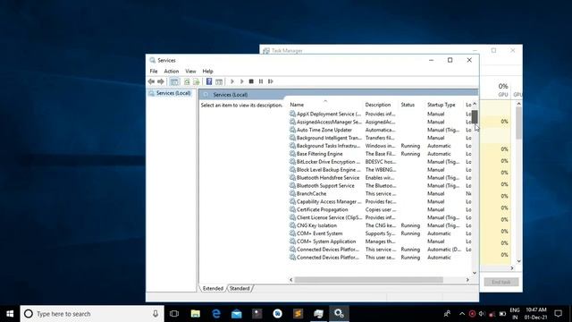
Task: Click the Windows Start button
Action: tap(10, 314)
